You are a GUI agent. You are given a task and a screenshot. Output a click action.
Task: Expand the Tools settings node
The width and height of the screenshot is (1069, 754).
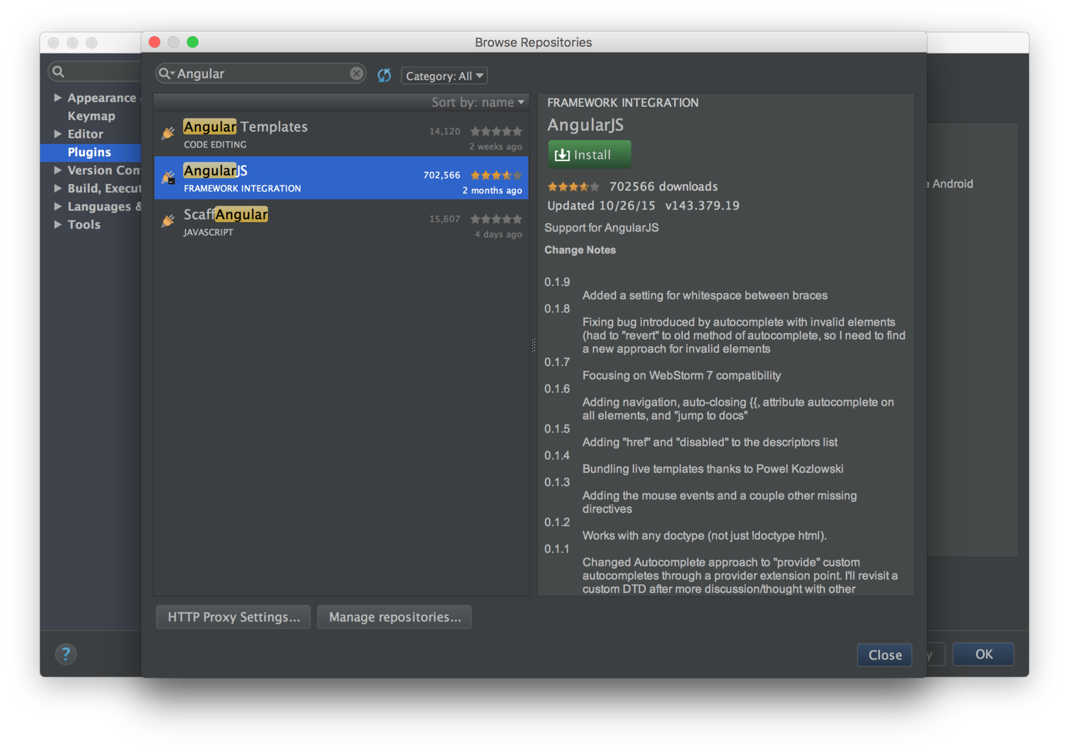[x=57, y=225]
